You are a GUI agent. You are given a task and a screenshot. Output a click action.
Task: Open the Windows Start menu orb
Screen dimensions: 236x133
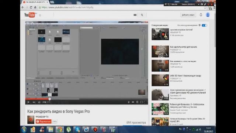pyautogui.click(x=24, y=130)
